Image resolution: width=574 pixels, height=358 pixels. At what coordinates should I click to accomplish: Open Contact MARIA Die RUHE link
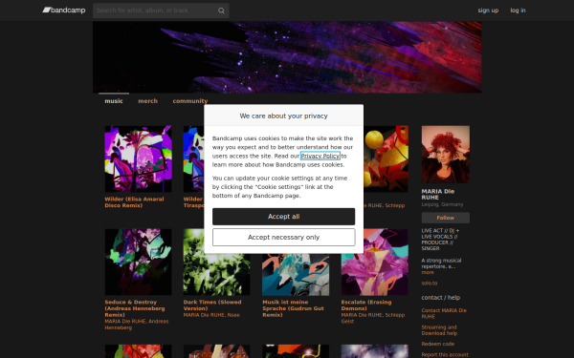tap(444, 313)
